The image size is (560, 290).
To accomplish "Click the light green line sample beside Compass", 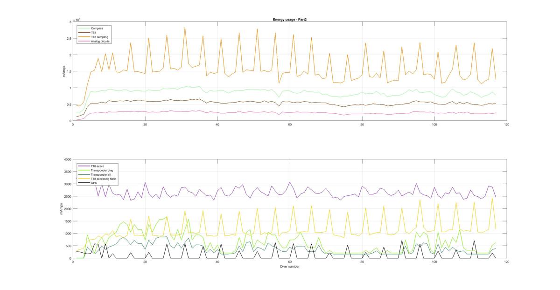I will (x=84, y=28).
